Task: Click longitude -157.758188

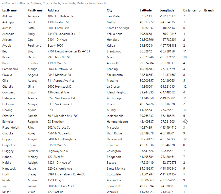Action: click(168, 46)
